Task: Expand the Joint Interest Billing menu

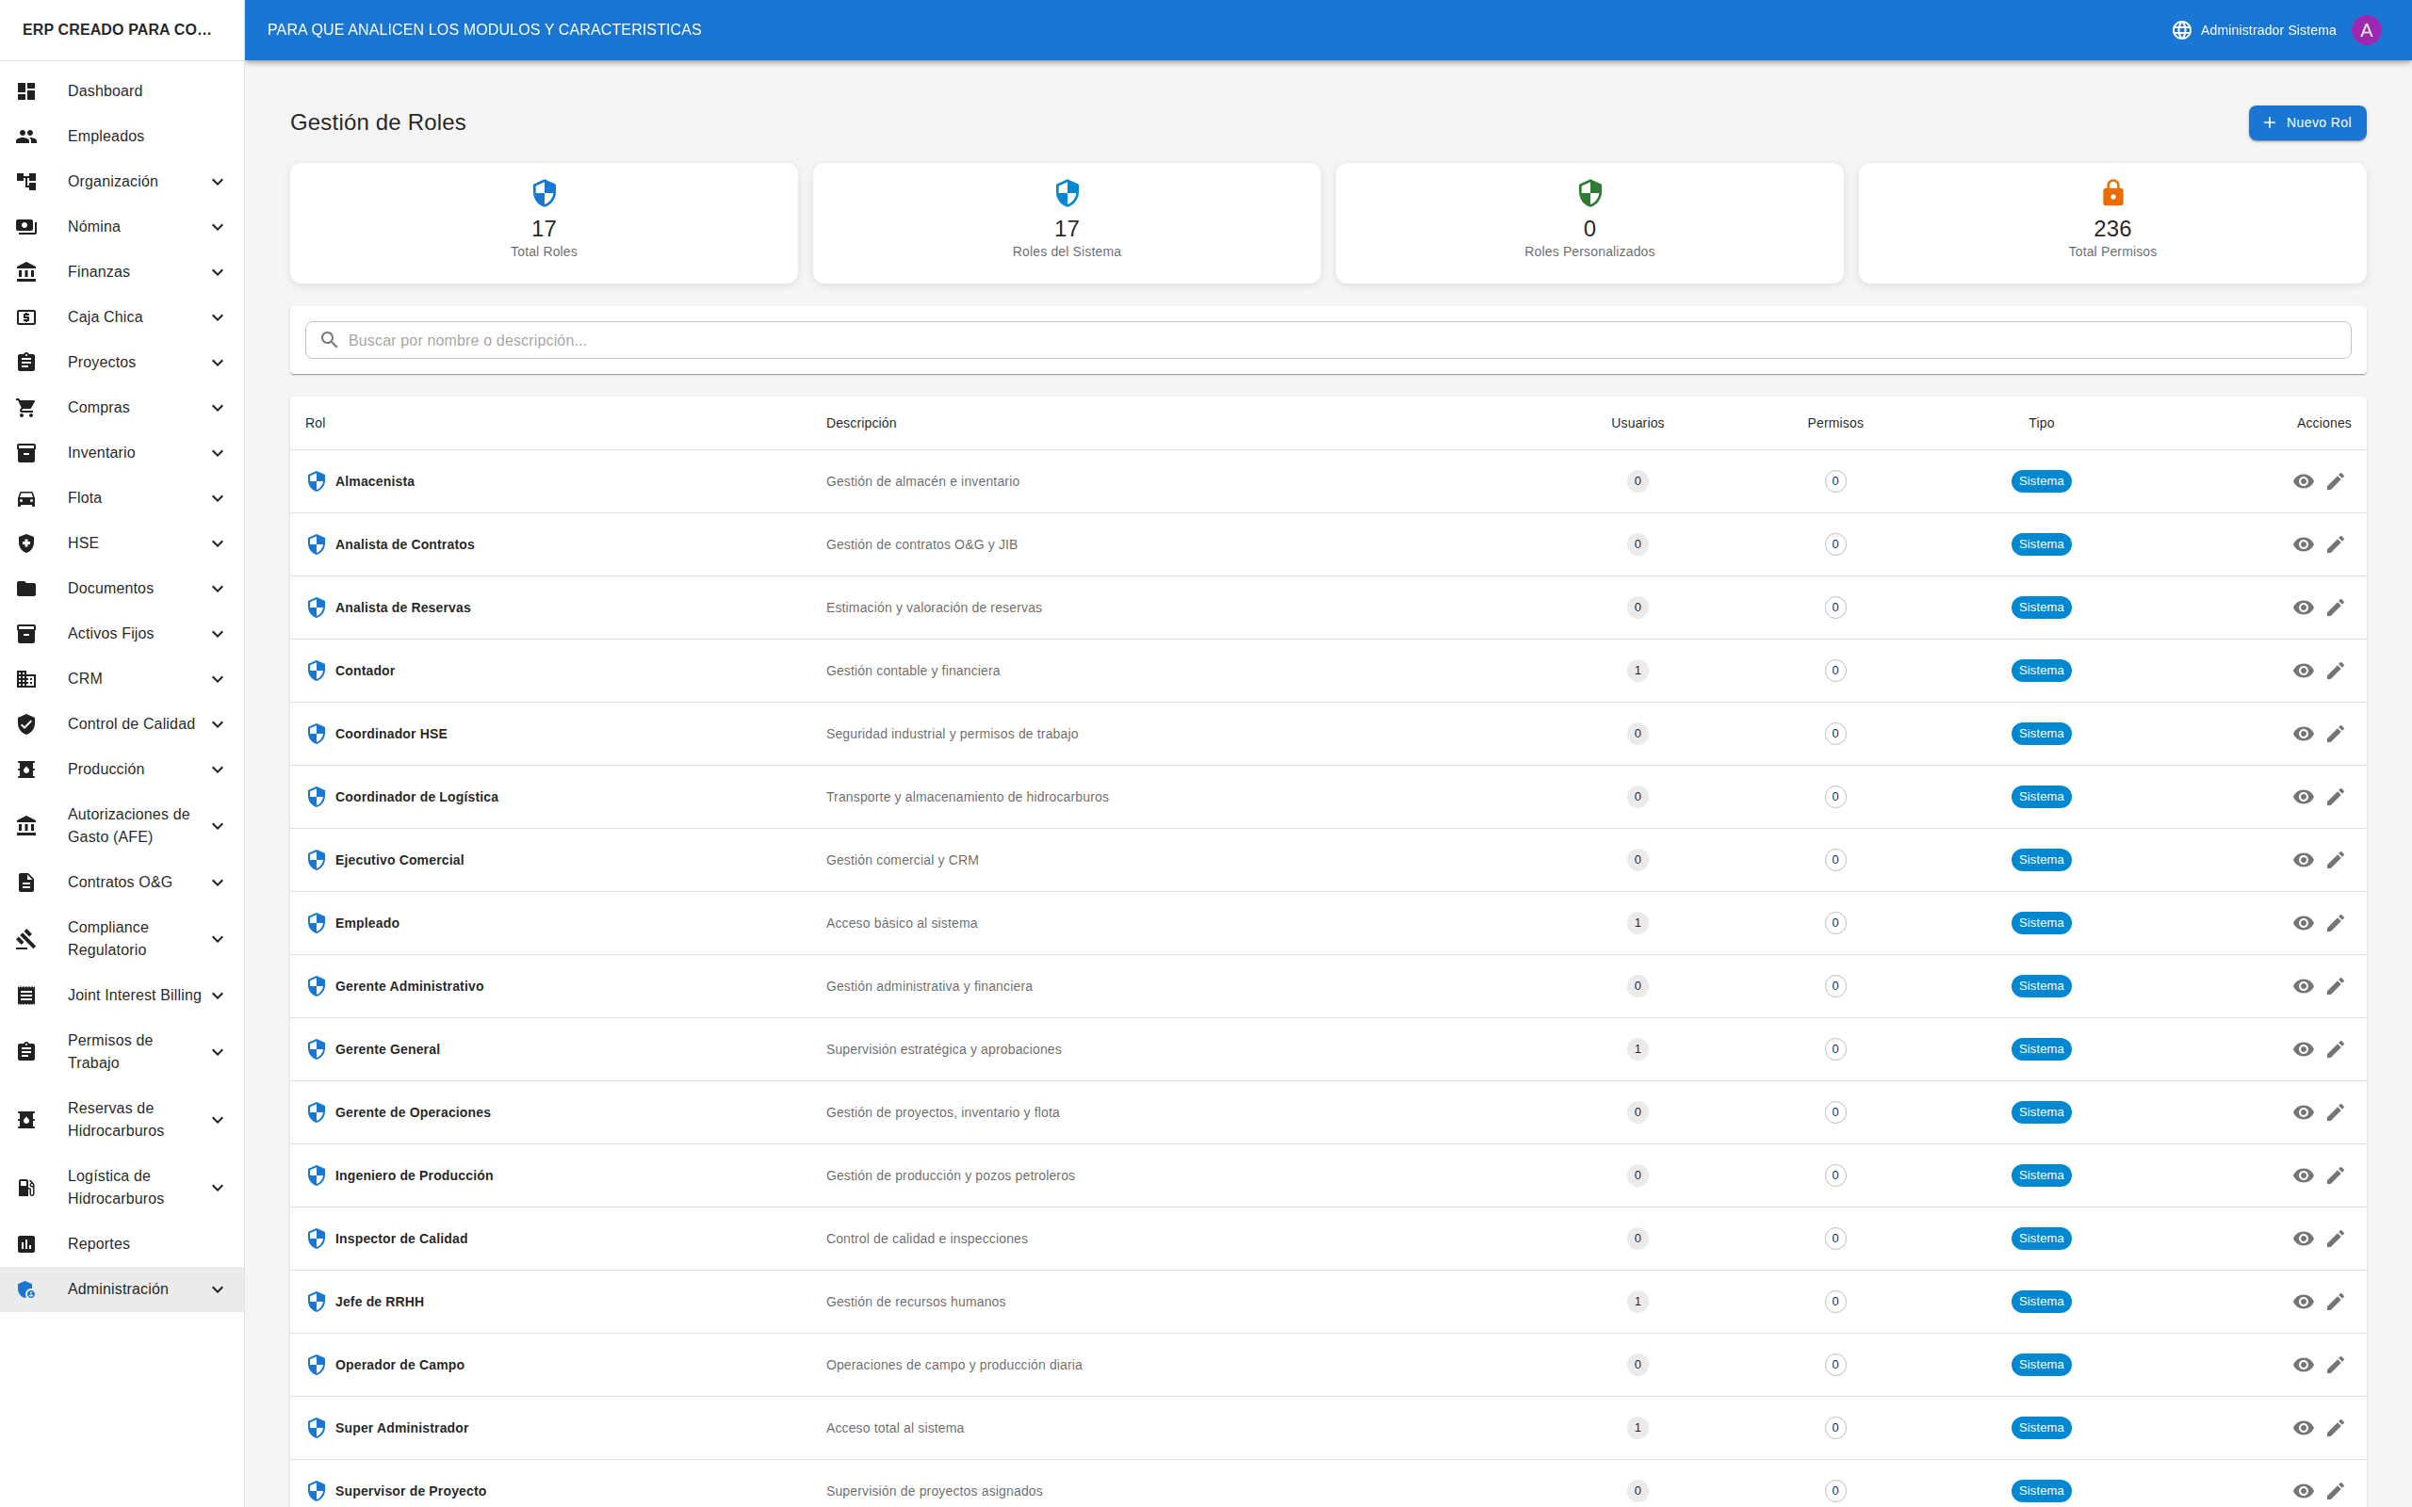Action: pos(218,996)
